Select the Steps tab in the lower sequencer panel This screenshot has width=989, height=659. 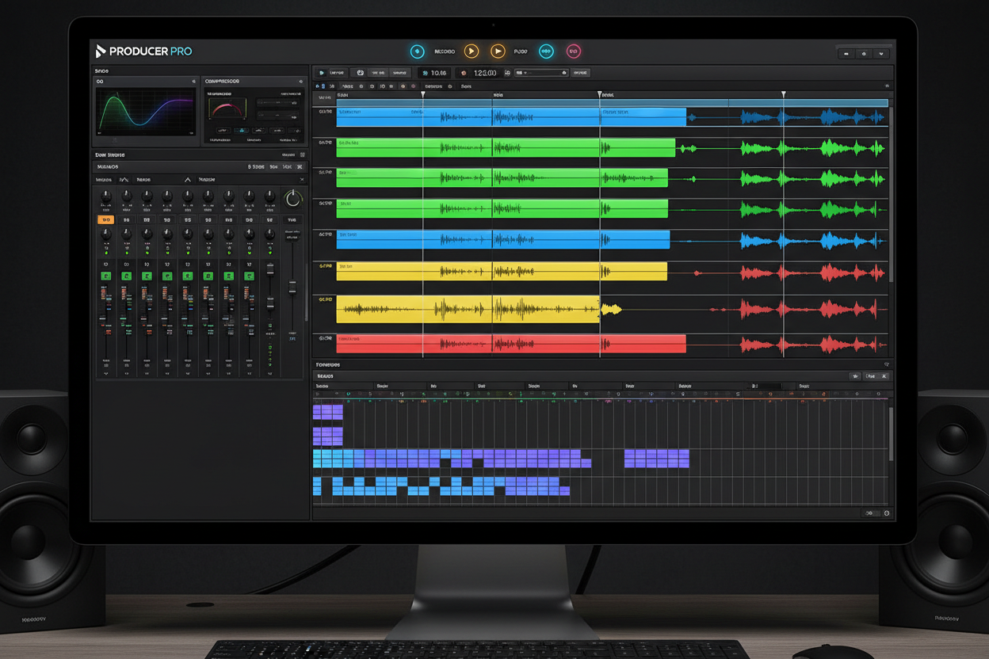pyautogui.click(x=325, y=375)
